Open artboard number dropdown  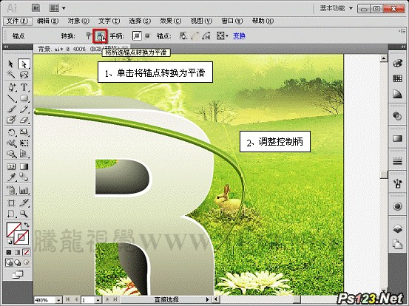(98, 300)
